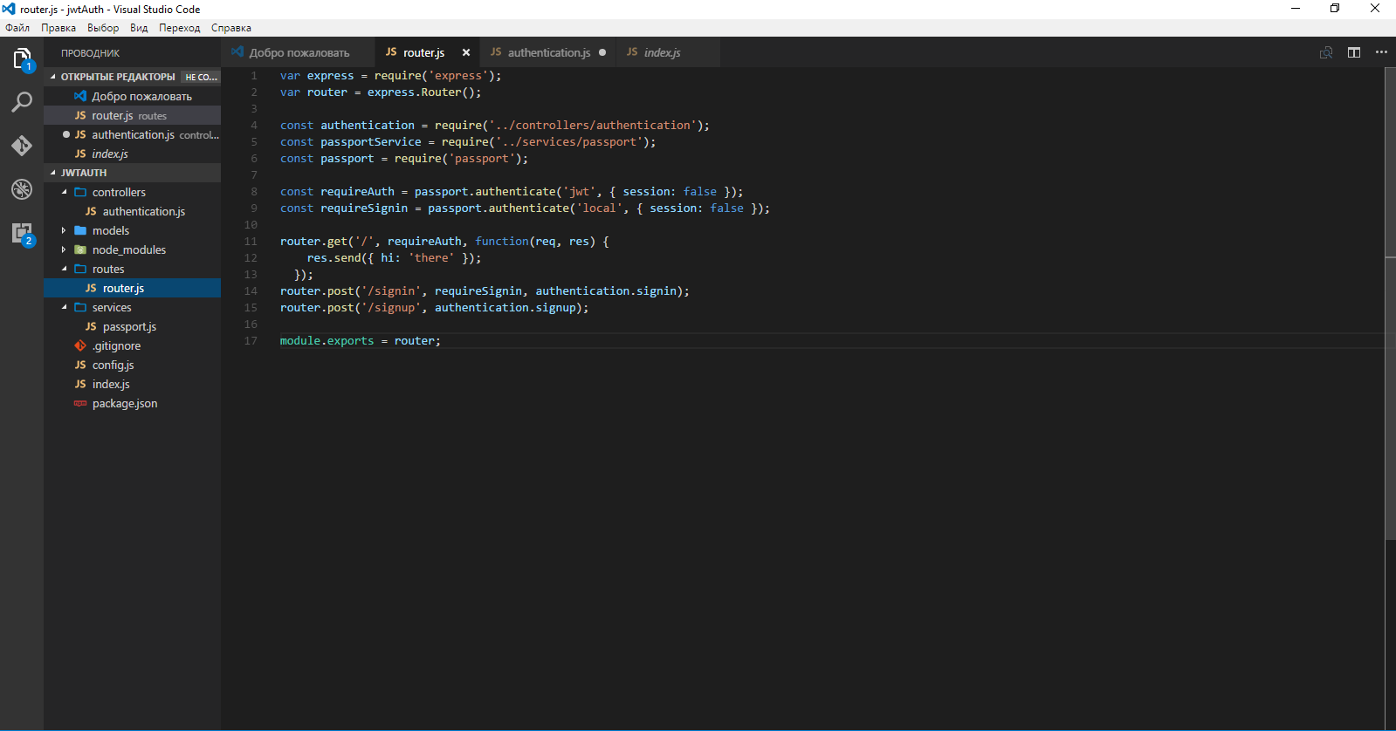The width and height of the screenshot is (1396, 731).
Task: Select router.js in routes folder
Action: (132, 288)
